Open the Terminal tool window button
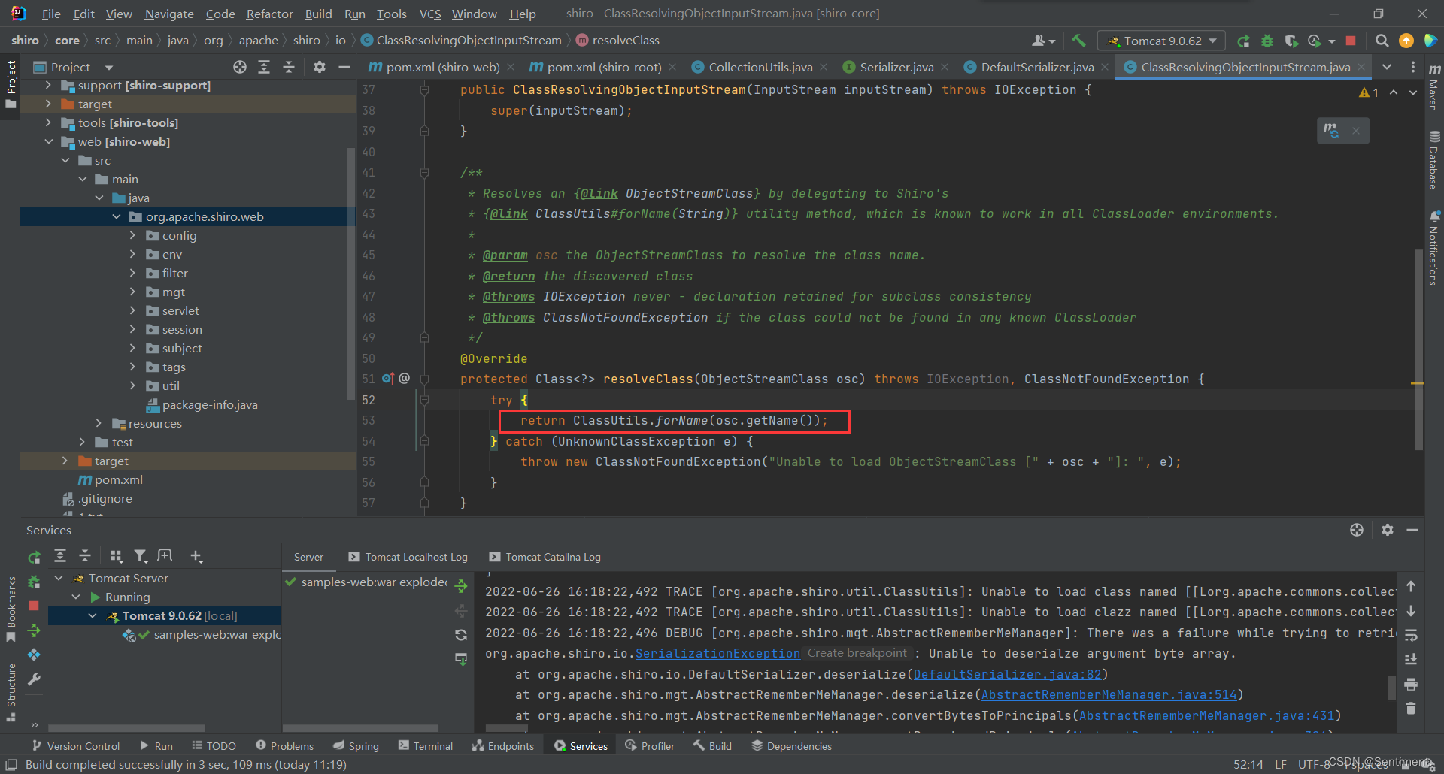Image resolution: width=1444 pixels, height=774 pixels. [x=426, y=746]
